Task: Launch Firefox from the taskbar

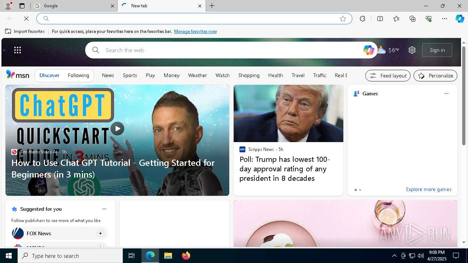Action: tap(186, 256)
